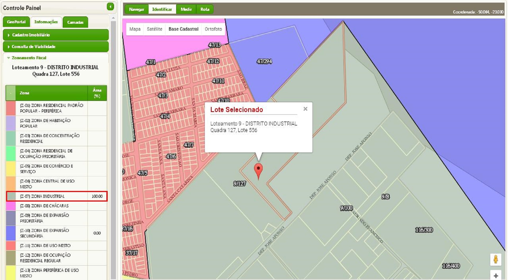This screenshot has width=508, height=280.
Task: Collapse the Zoneamento Fiscal section
Action: coord(29,58)
